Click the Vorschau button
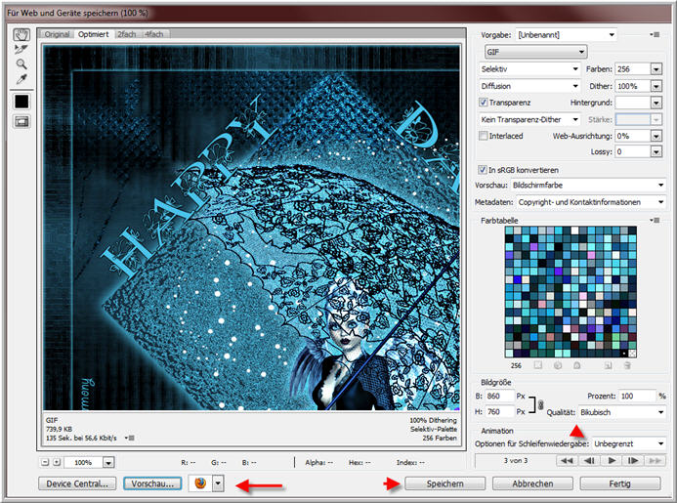 (152, 483)
